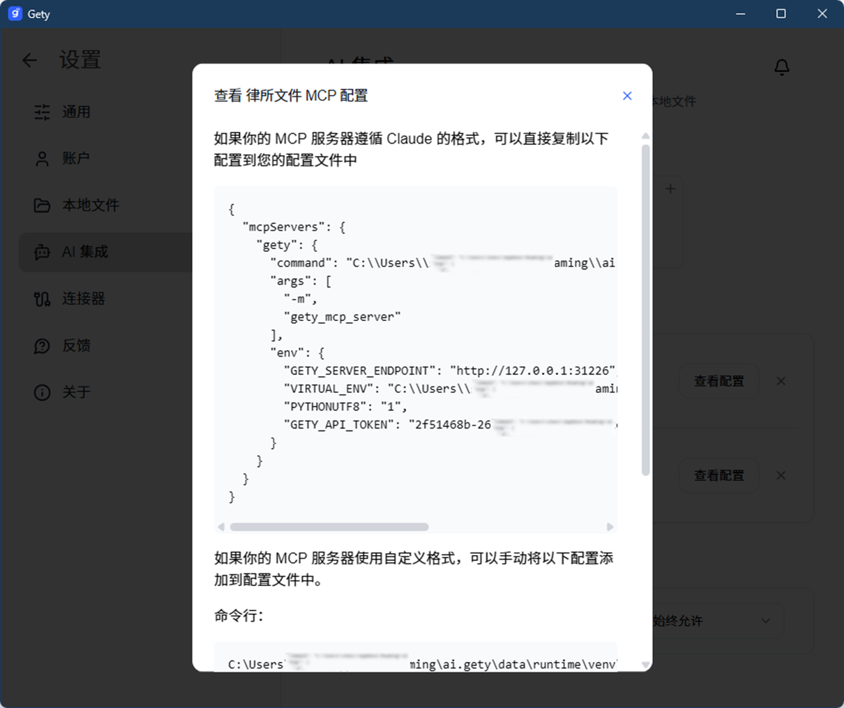Click the 关于 info icon

42,392
